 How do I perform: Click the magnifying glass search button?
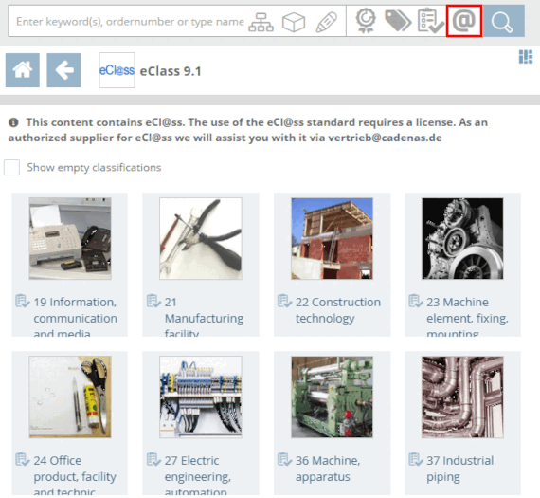pyautogui.click(x=503, y=21)
